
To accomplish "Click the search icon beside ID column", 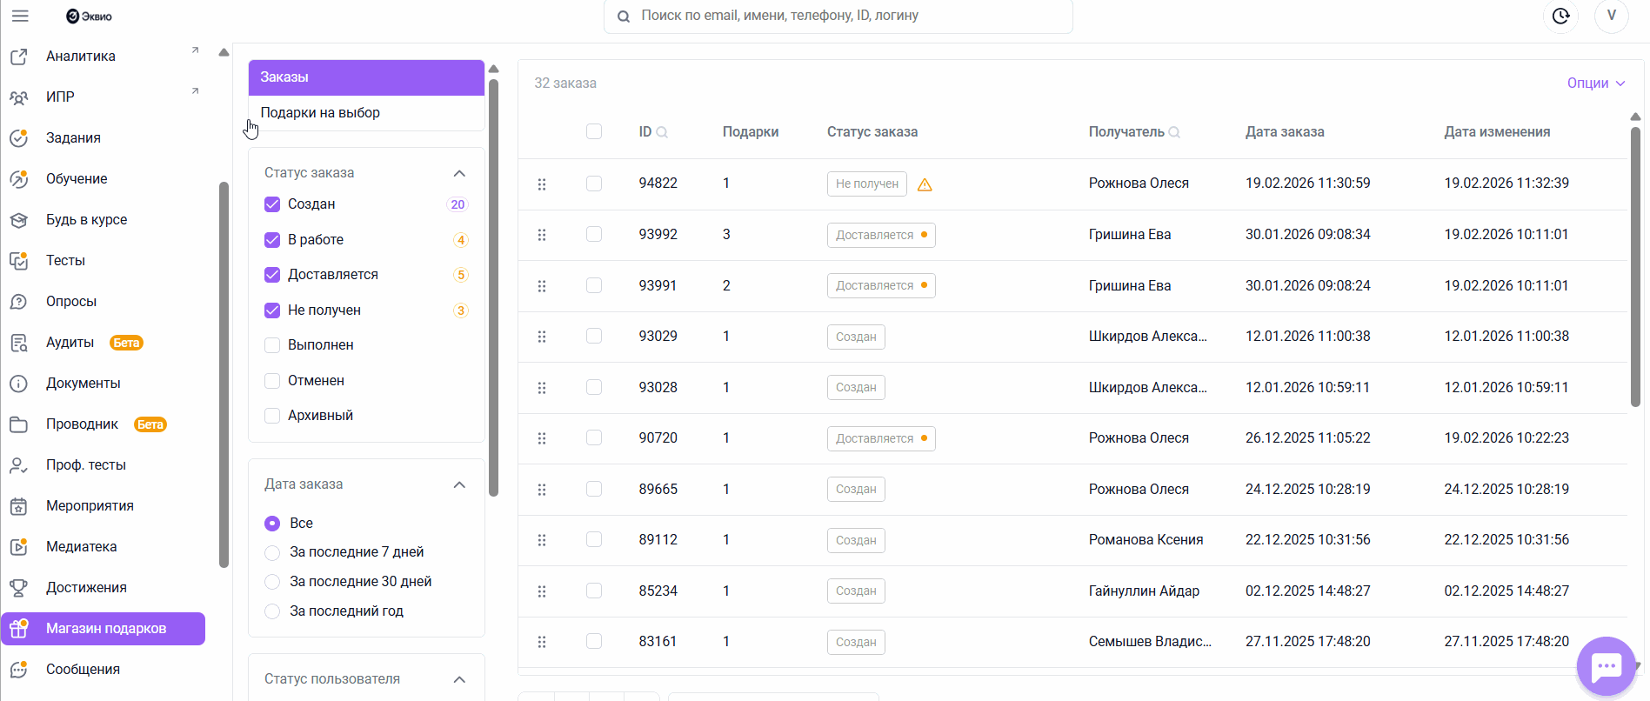I will click(x=662, y=132).
